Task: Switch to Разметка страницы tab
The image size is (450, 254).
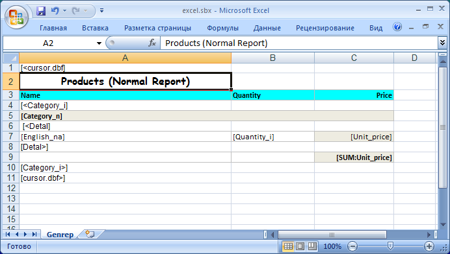Action: coord(157,28)
